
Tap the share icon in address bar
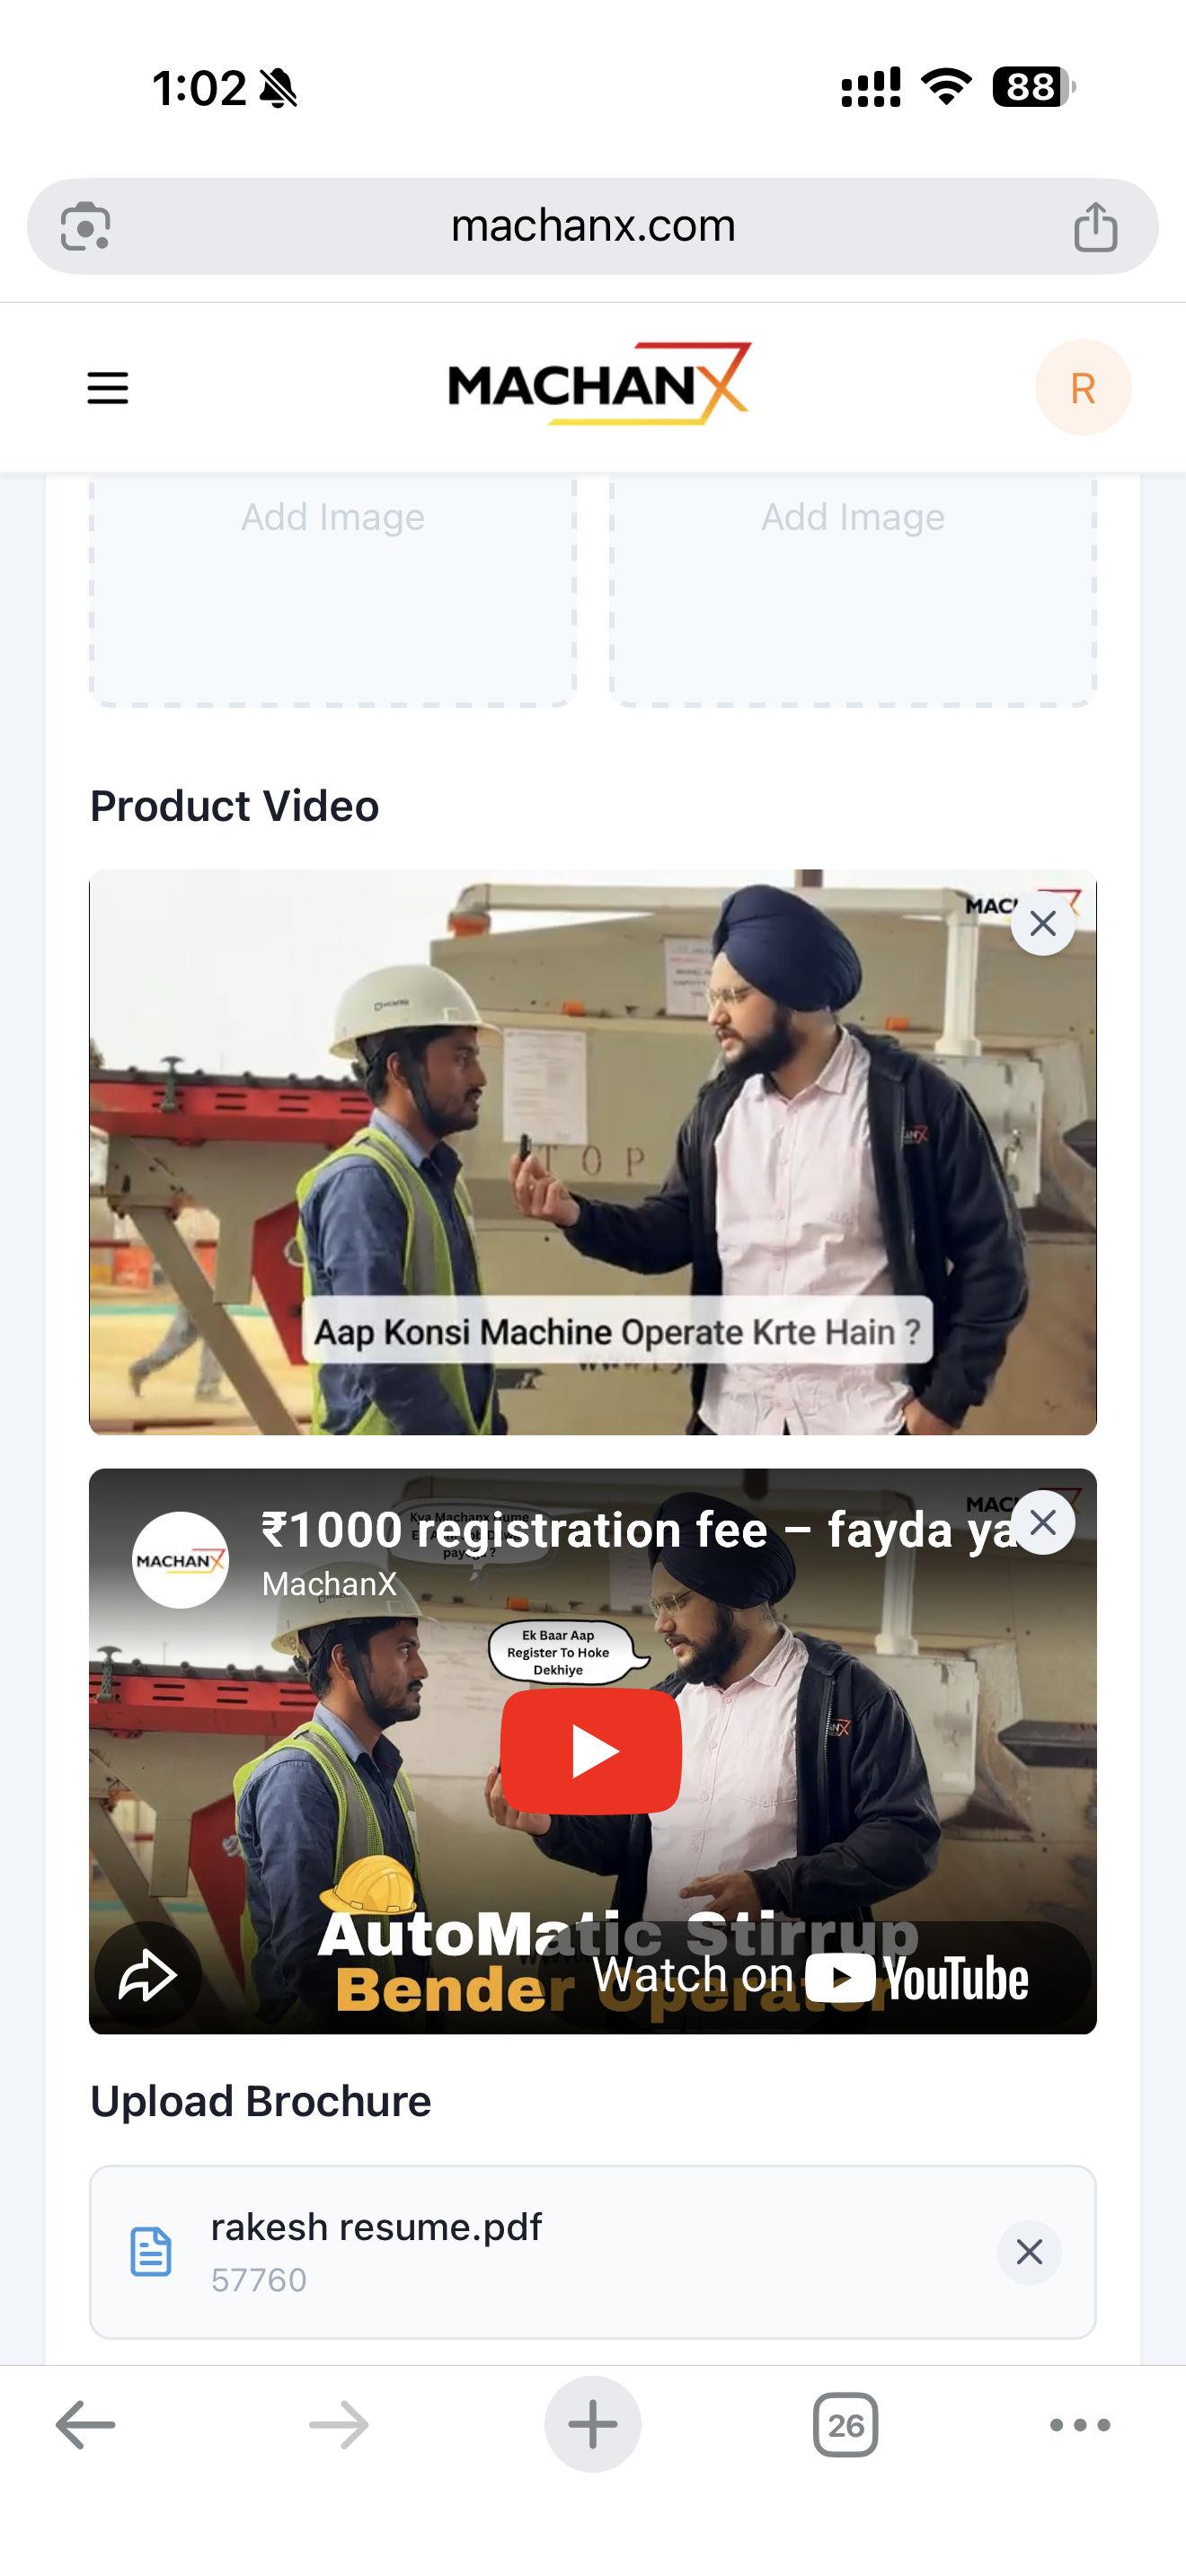(x=1095, y=227)
